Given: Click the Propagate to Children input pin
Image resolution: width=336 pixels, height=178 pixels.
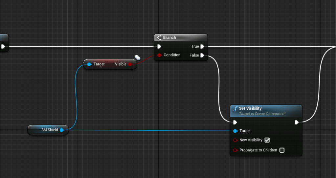Looking at the screenshot, I should pos(235,150).
